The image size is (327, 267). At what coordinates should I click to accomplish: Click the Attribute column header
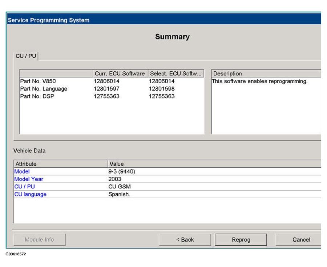click(x=61, y=164)
